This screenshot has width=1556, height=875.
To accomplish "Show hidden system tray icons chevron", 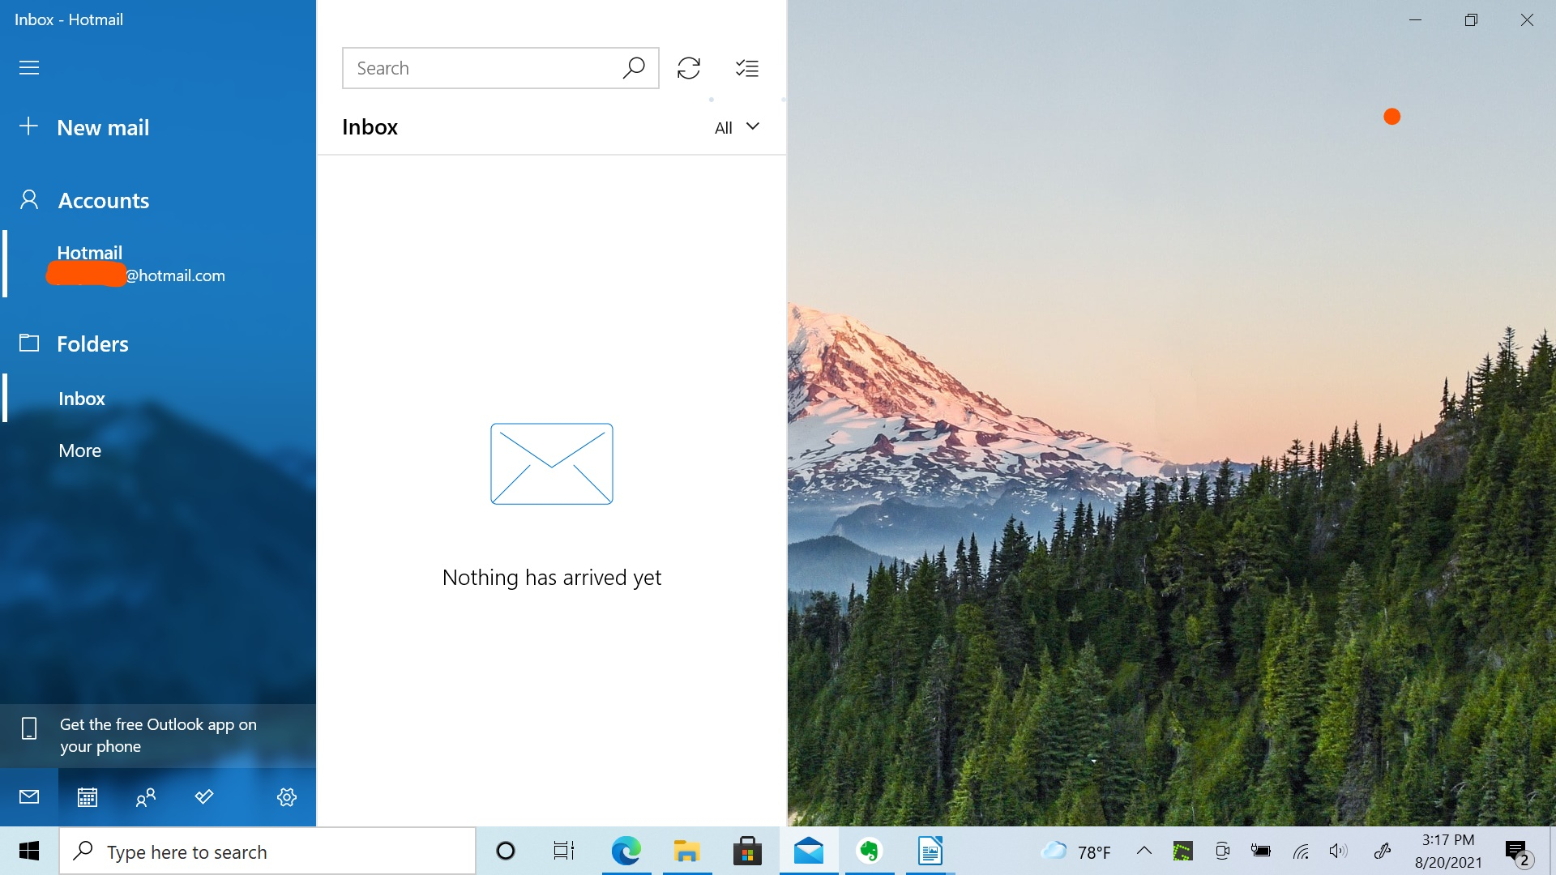I will pos(1144,851).
